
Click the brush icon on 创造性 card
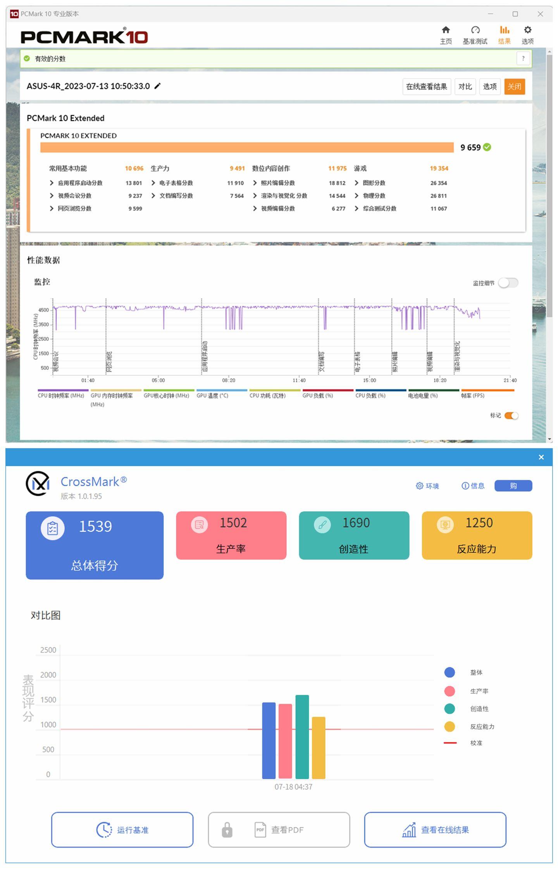(322, 525)
